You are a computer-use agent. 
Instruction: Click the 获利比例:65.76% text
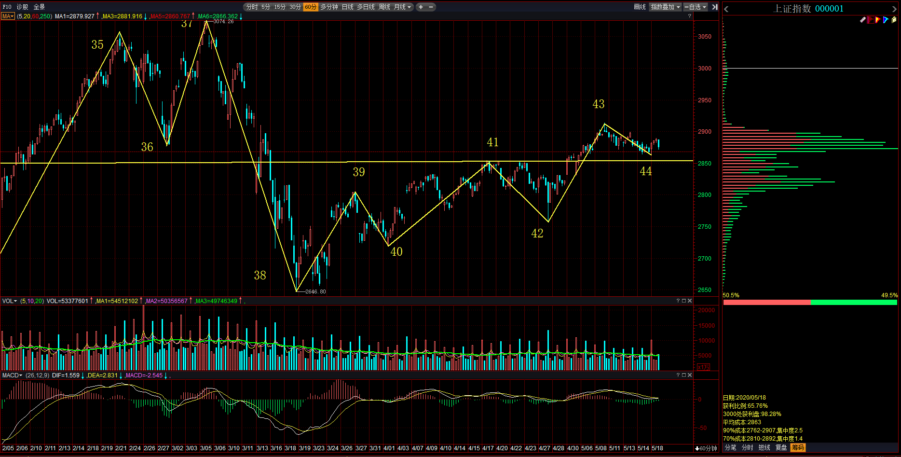[x=745, y=406]
